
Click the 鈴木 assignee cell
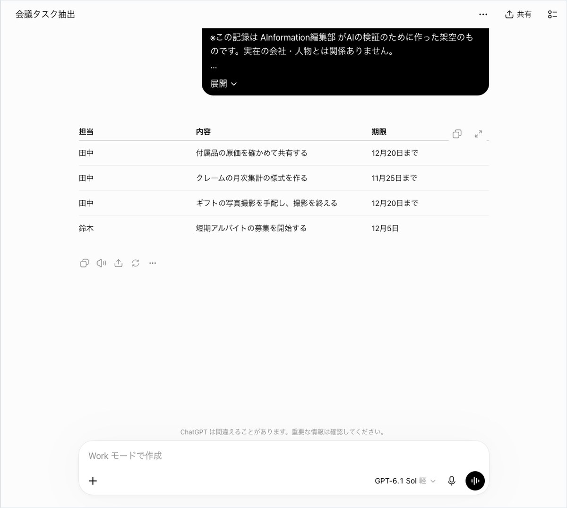coord(86,228)
